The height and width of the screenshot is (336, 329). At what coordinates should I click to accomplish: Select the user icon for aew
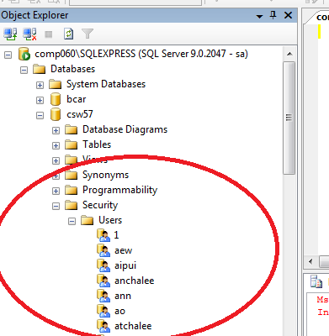coord(103,250)
